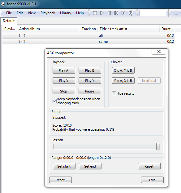The height and width of the screenshot is (193, 181).
Task: Click the Range 0:00.0 - 0:00.0 label
Action: click(81, 158)
